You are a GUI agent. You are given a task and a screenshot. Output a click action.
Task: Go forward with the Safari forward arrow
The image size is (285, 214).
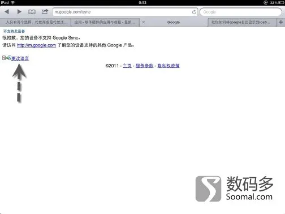(x=19, y=12)
